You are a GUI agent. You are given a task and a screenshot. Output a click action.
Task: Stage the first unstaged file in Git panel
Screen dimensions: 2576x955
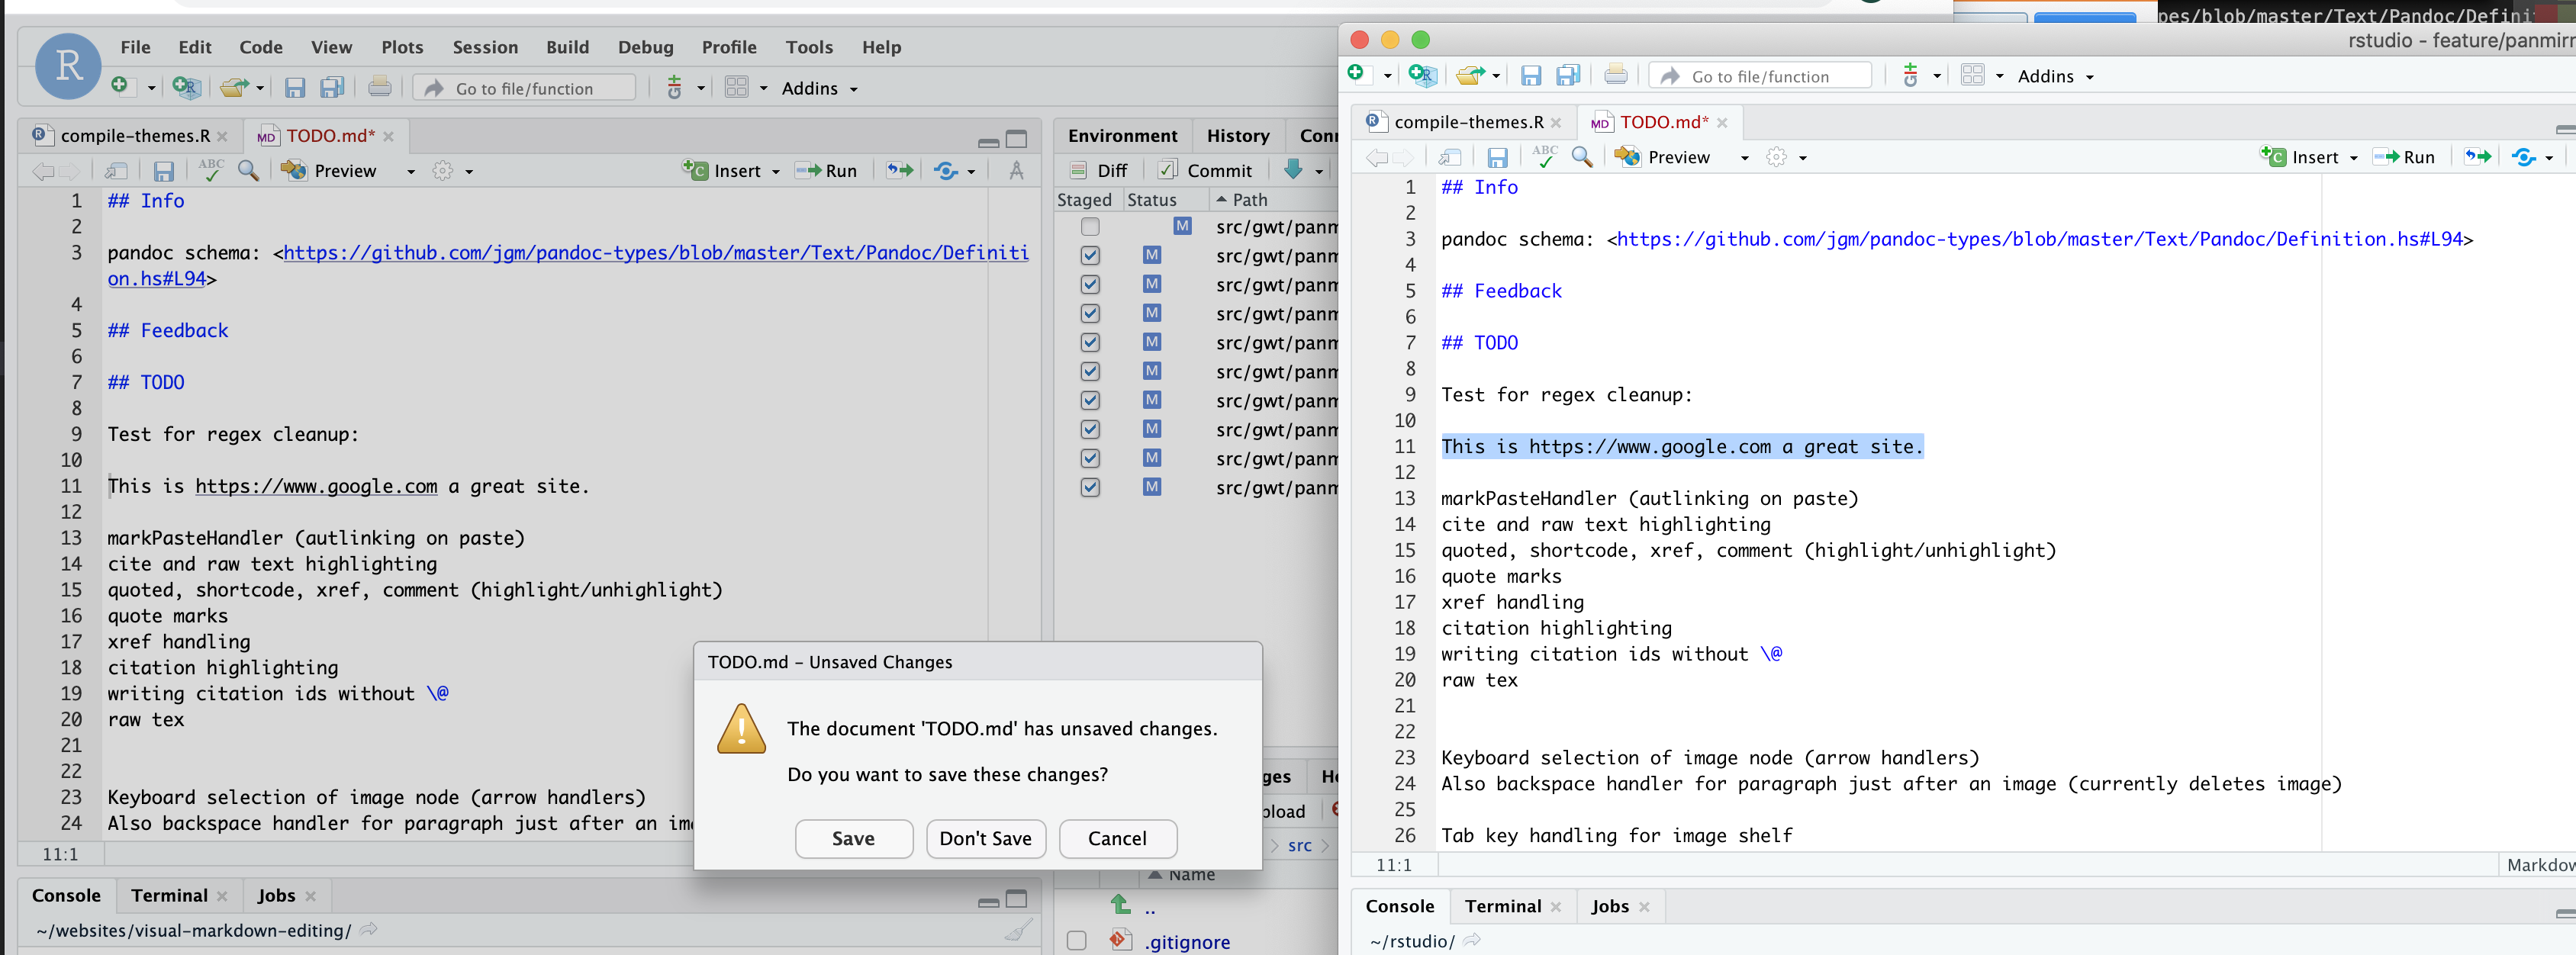coord(1089,227)
